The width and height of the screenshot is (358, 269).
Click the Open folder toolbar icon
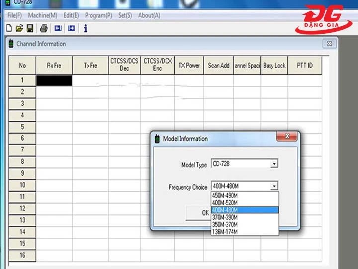(19, 28)
